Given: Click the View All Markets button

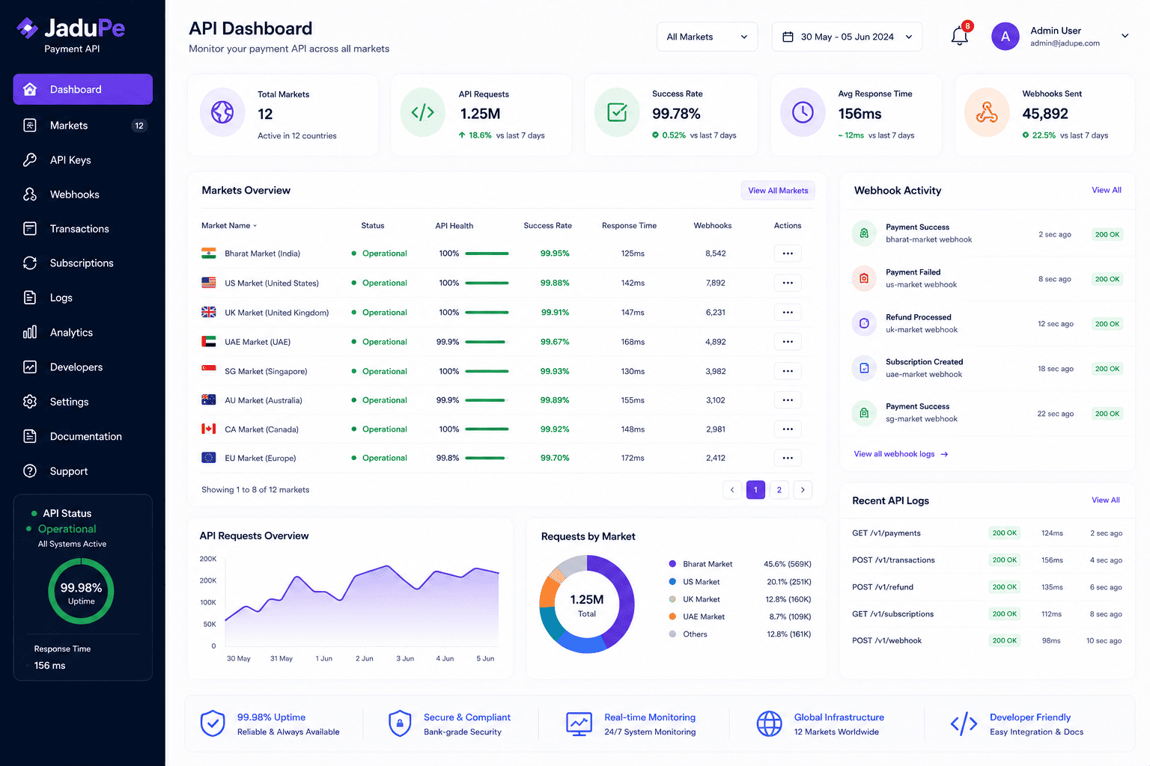Looking at the screenshot, I should pyautogui.click(x=778, y=191).
